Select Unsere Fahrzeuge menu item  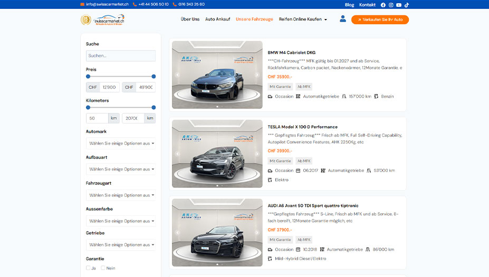point(254,20)
